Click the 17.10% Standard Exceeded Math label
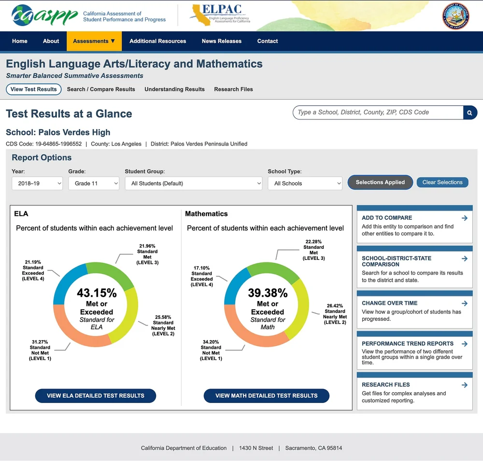Image resolution: width=483 pixels, height=461 pixels. 202,276
